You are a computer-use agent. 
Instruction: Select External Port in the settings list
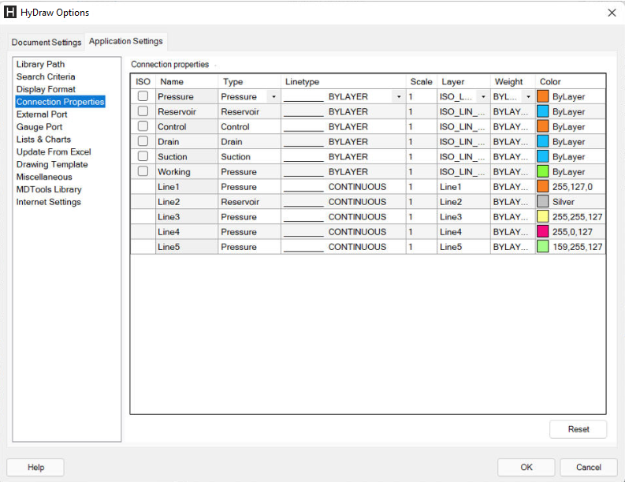tap(42, 114)
